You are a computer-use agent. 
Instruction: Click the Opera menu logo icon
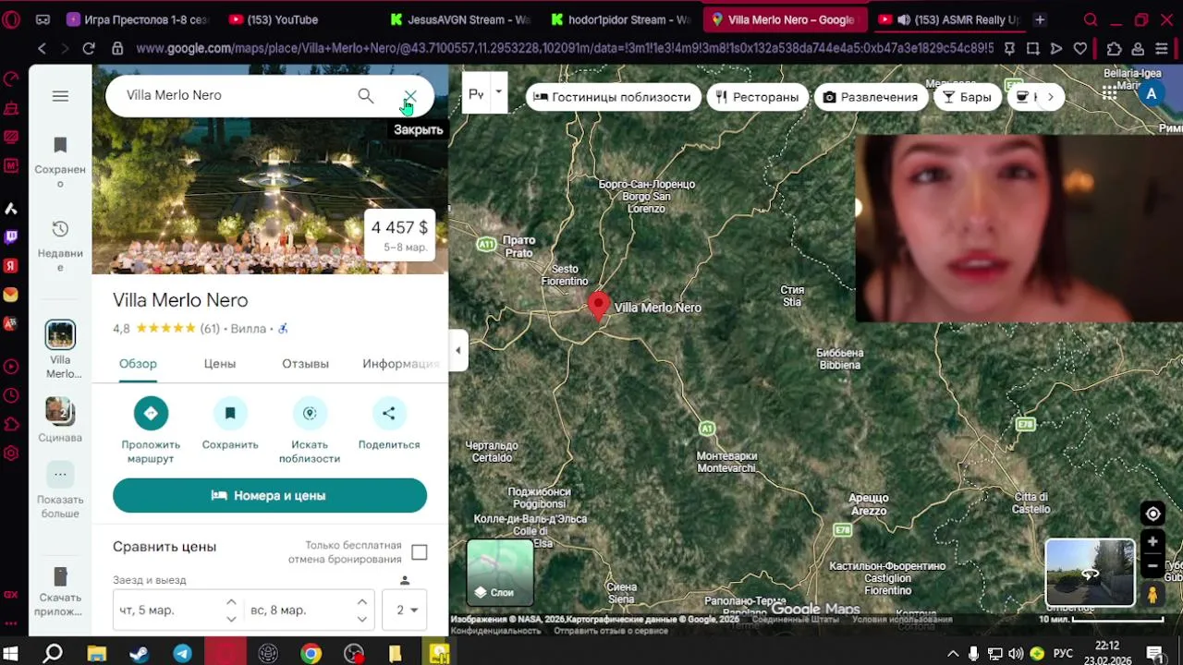pos(11,19)
